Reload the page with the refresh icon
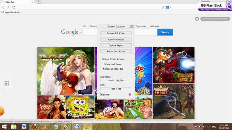Image resolution: width=232 pixels, height=130 pixels. click(14, 7)
